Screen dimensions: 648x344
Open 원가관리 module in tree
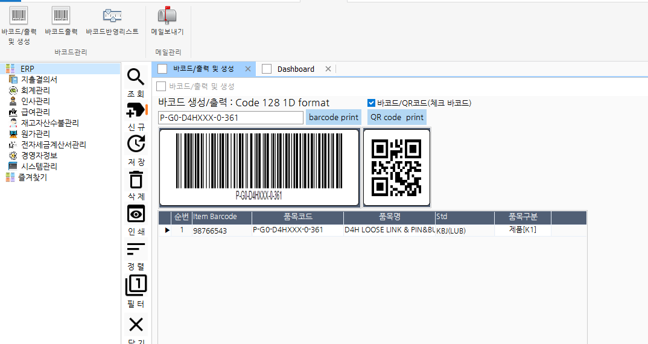tap(36, 133)
